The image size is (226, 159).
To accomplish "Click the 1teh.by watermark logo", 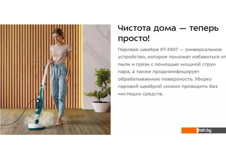I will [204, 130].
